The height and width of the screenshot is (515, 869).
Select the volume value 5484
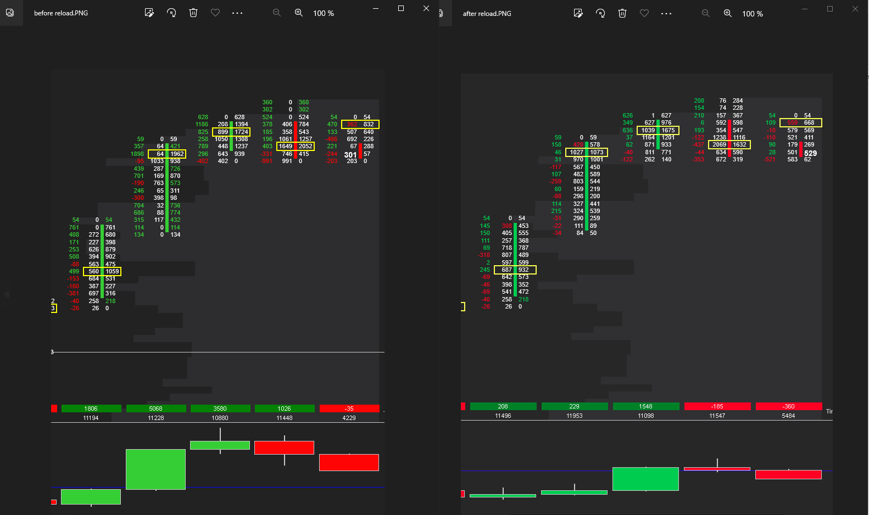789,416
